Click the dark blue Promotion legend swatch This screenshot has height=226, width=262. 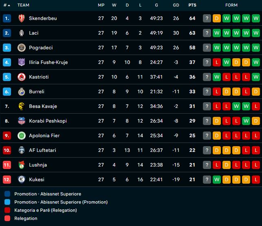[x=7, y=194]
